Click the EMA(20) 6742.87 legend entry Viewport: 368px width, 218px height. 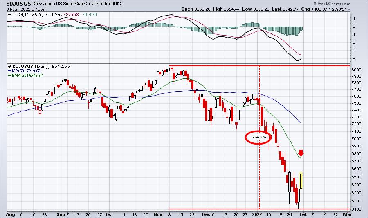coord(27,75)
